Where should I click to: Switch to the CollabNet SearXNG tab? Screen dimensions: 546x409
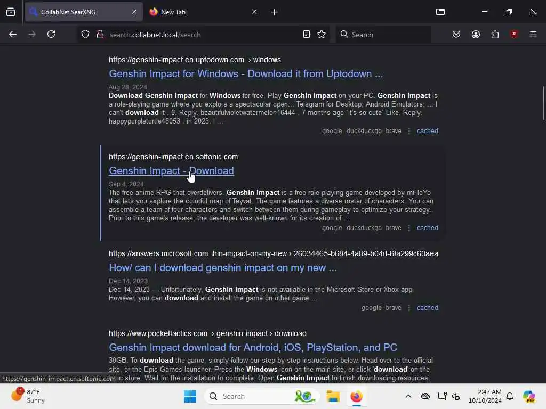click(84, 12)
